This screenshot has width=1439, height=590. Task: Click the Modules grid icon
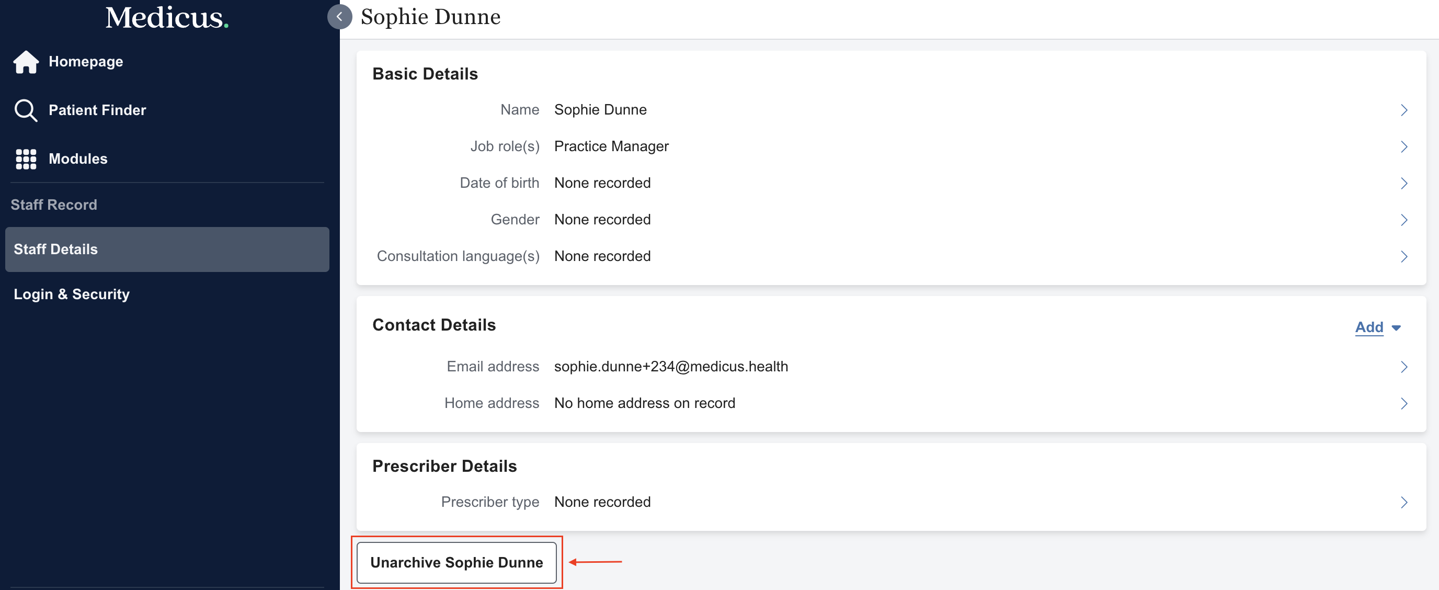click(x=26, y=158)
